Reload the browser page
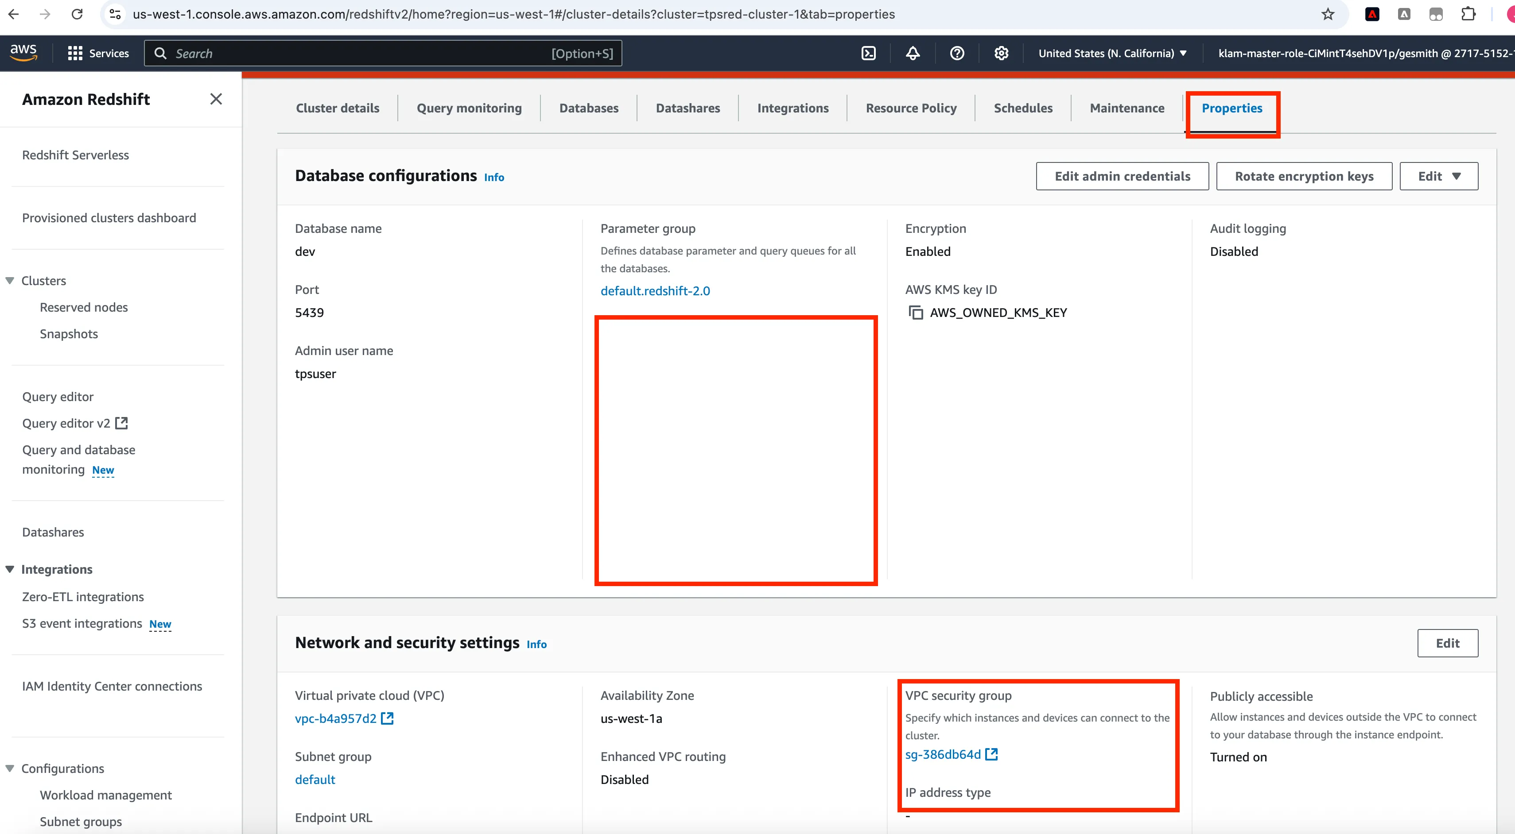This screenshot has height=834, width=1515. coord(77,14)
